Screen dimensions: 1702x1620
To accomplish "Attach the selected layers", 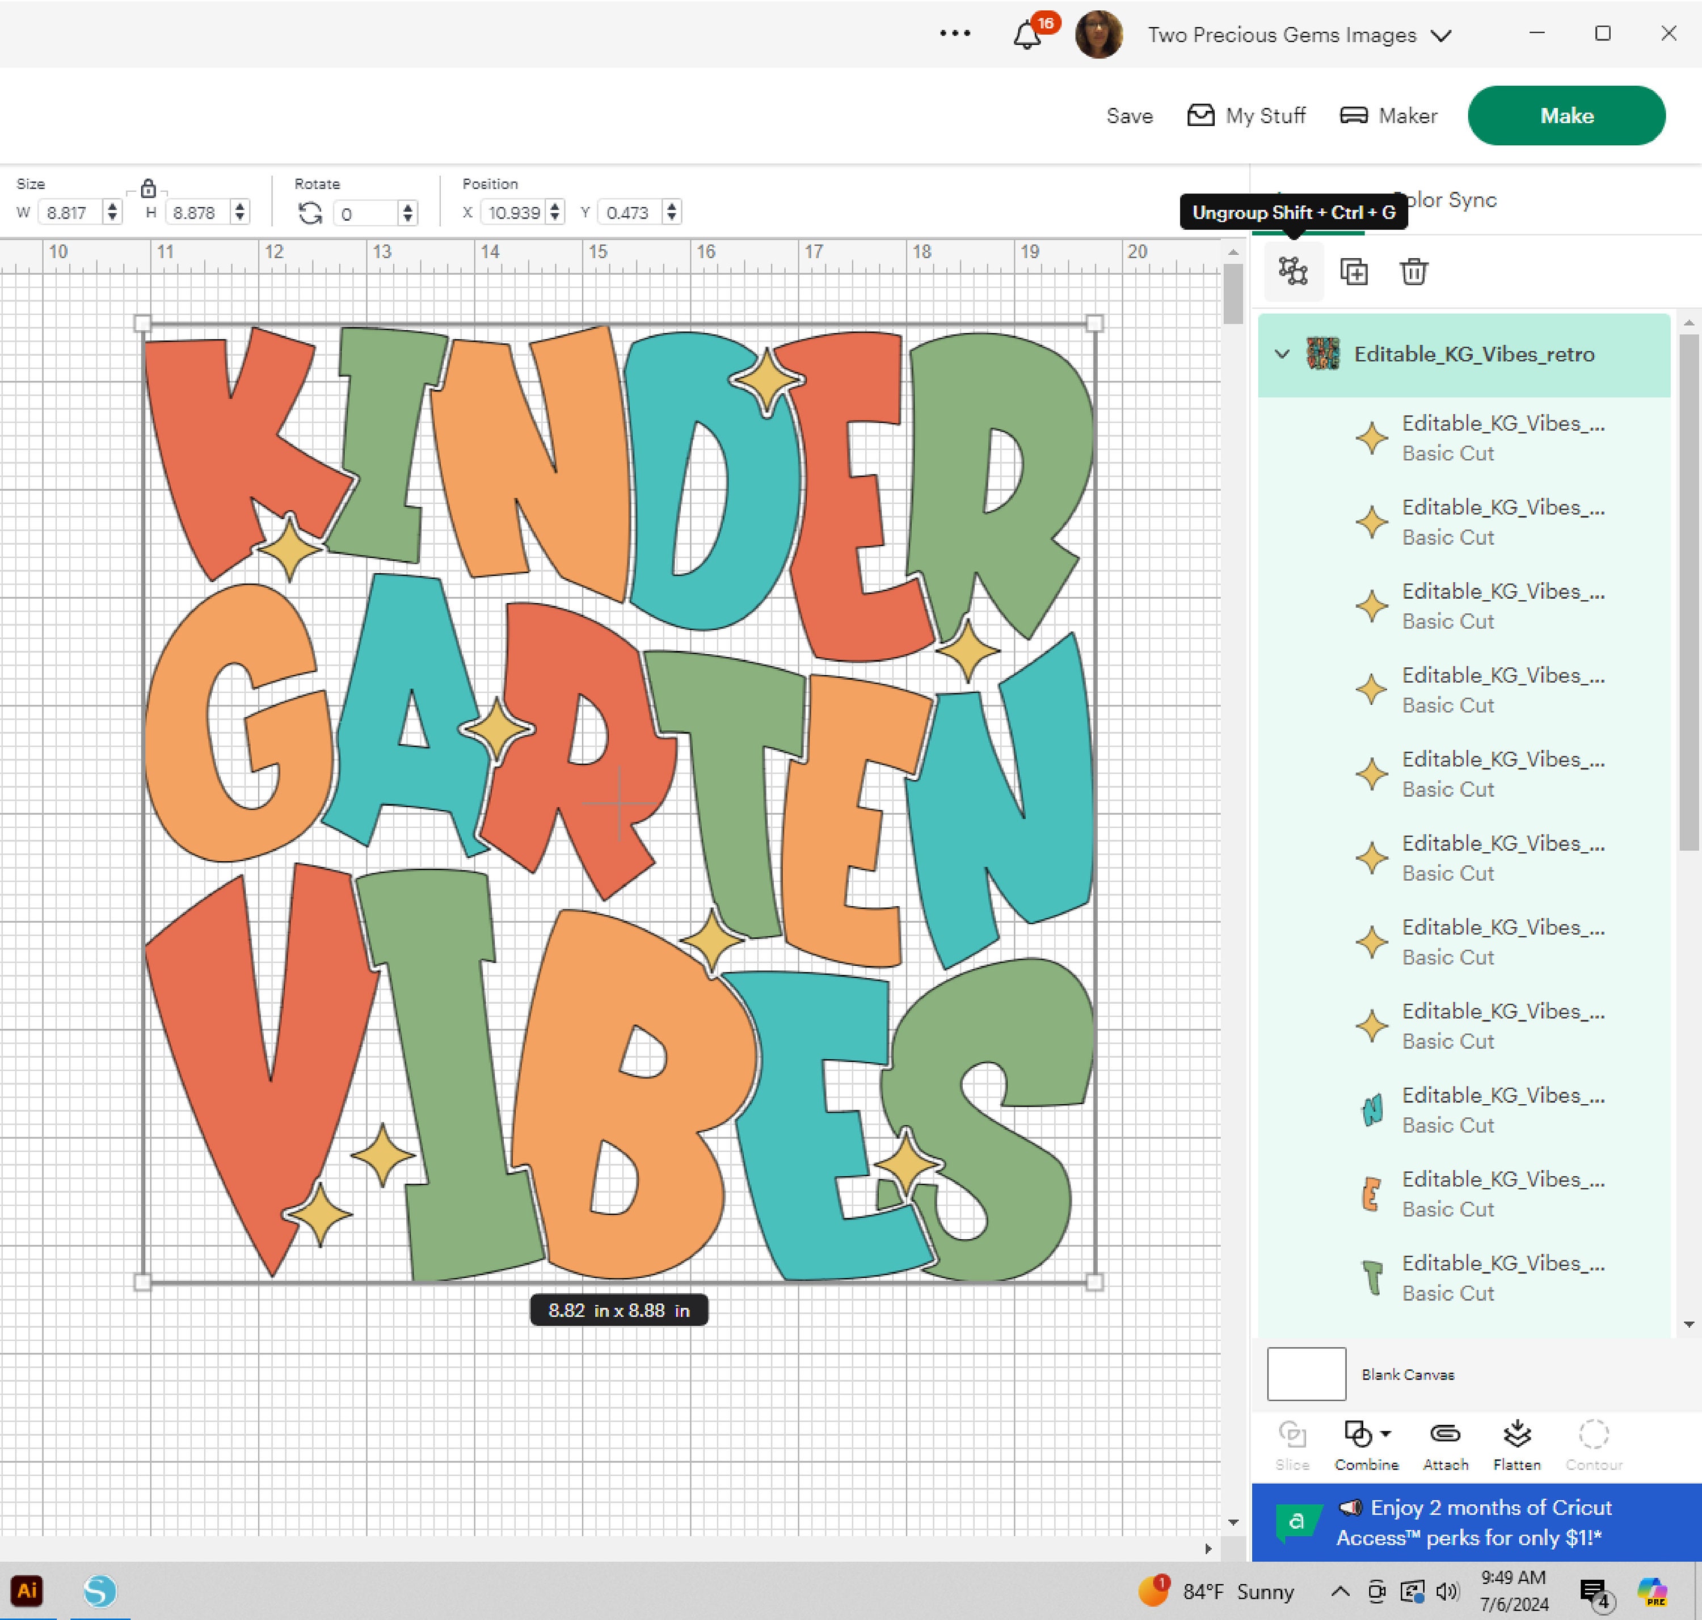I will pos(1446,1446).
